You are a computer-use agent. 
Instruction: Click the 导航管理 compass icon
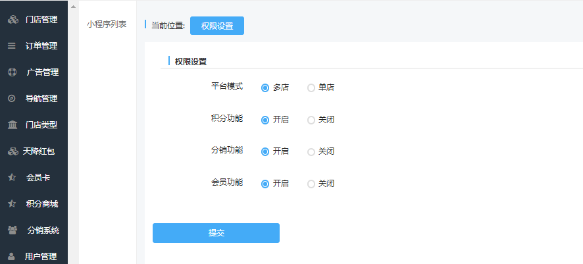[x=12, y=99]
